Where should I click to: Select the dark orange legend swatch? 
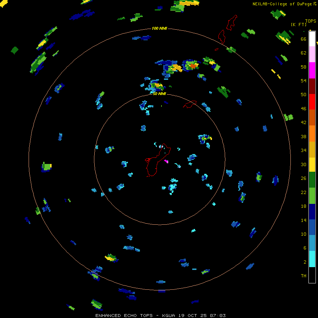(312, 117)
